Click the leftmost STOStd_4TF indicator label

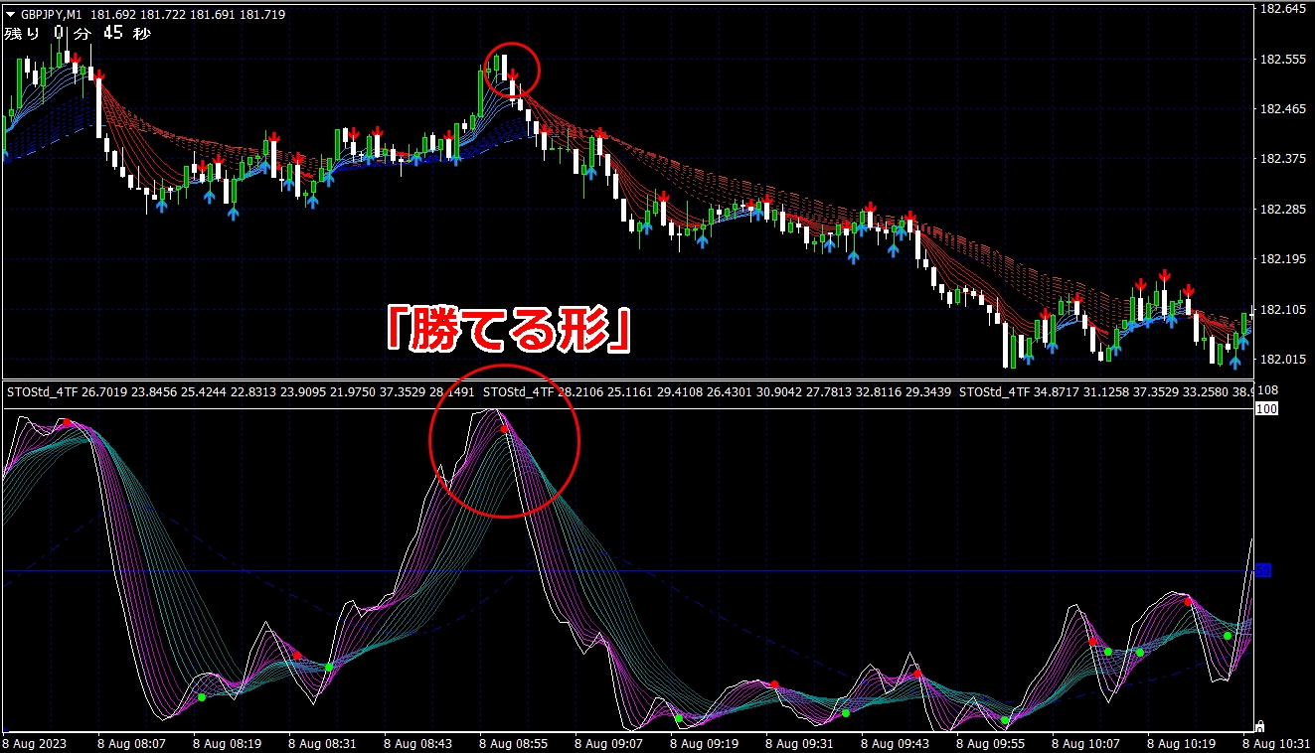(39, 392)
